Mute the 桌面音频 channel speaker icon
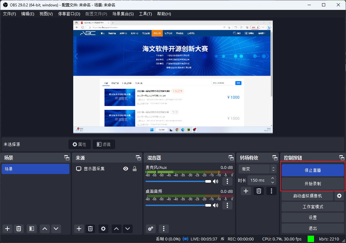Viewport: 346px width, 243px height. [216, 205]
